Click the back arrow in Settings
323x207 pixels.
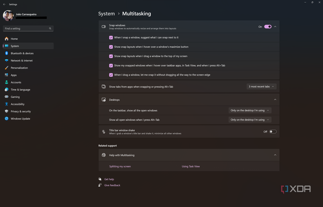[x=4, y=4]
